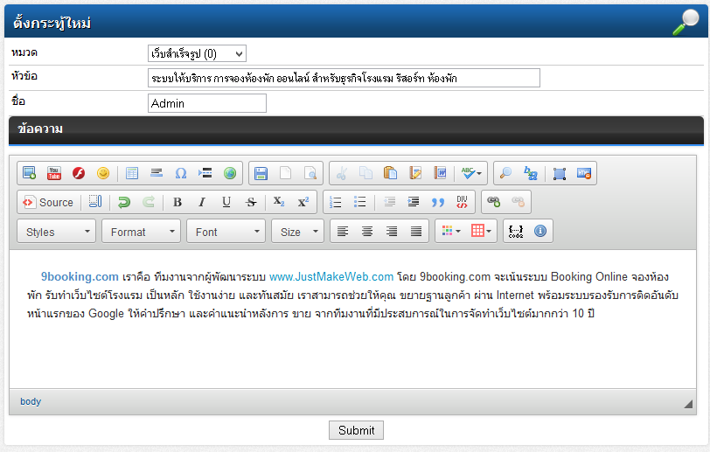The width and height of the screenshot is (710, 452).
Task: Open special character Omega tool
Action: coord(181,173)
